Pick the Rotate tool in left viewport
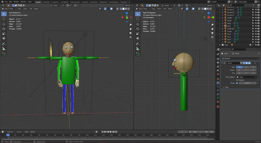The image size is (261, 143). tap(4, 29)
